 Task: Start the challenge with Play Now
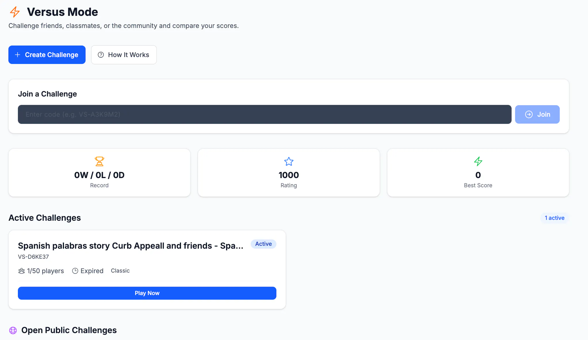coord(147,293)
